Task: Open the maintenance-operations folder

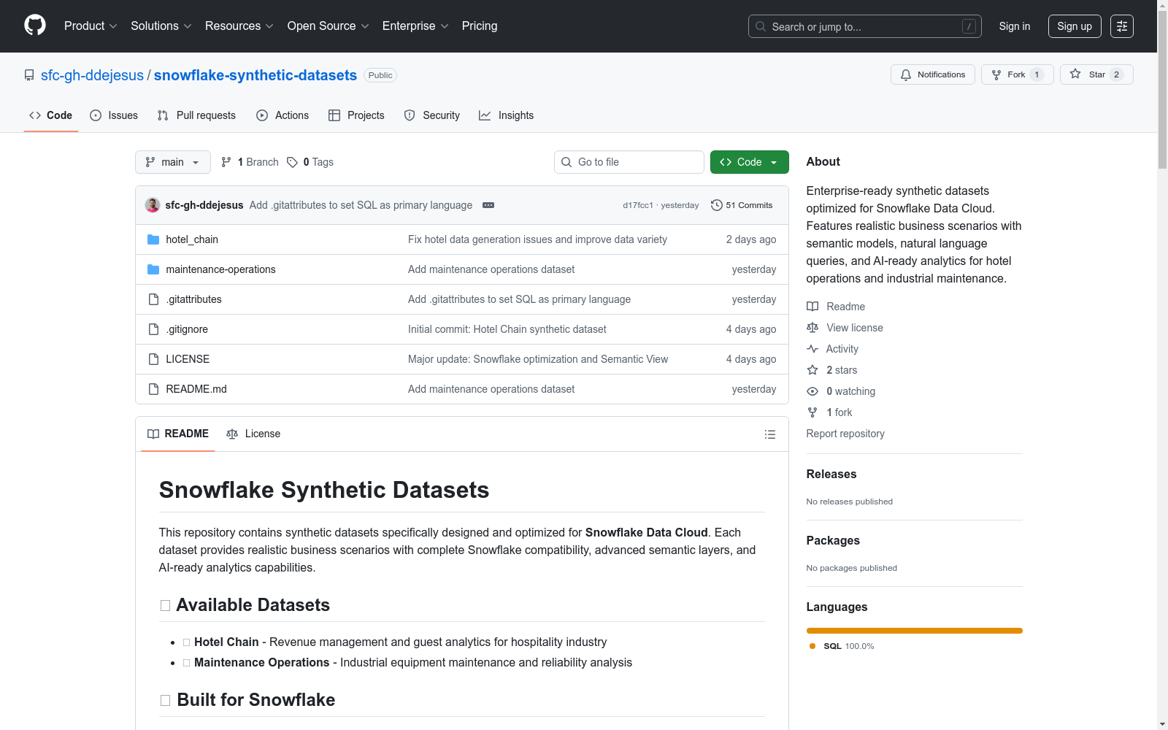Action: tap(220, 269)
